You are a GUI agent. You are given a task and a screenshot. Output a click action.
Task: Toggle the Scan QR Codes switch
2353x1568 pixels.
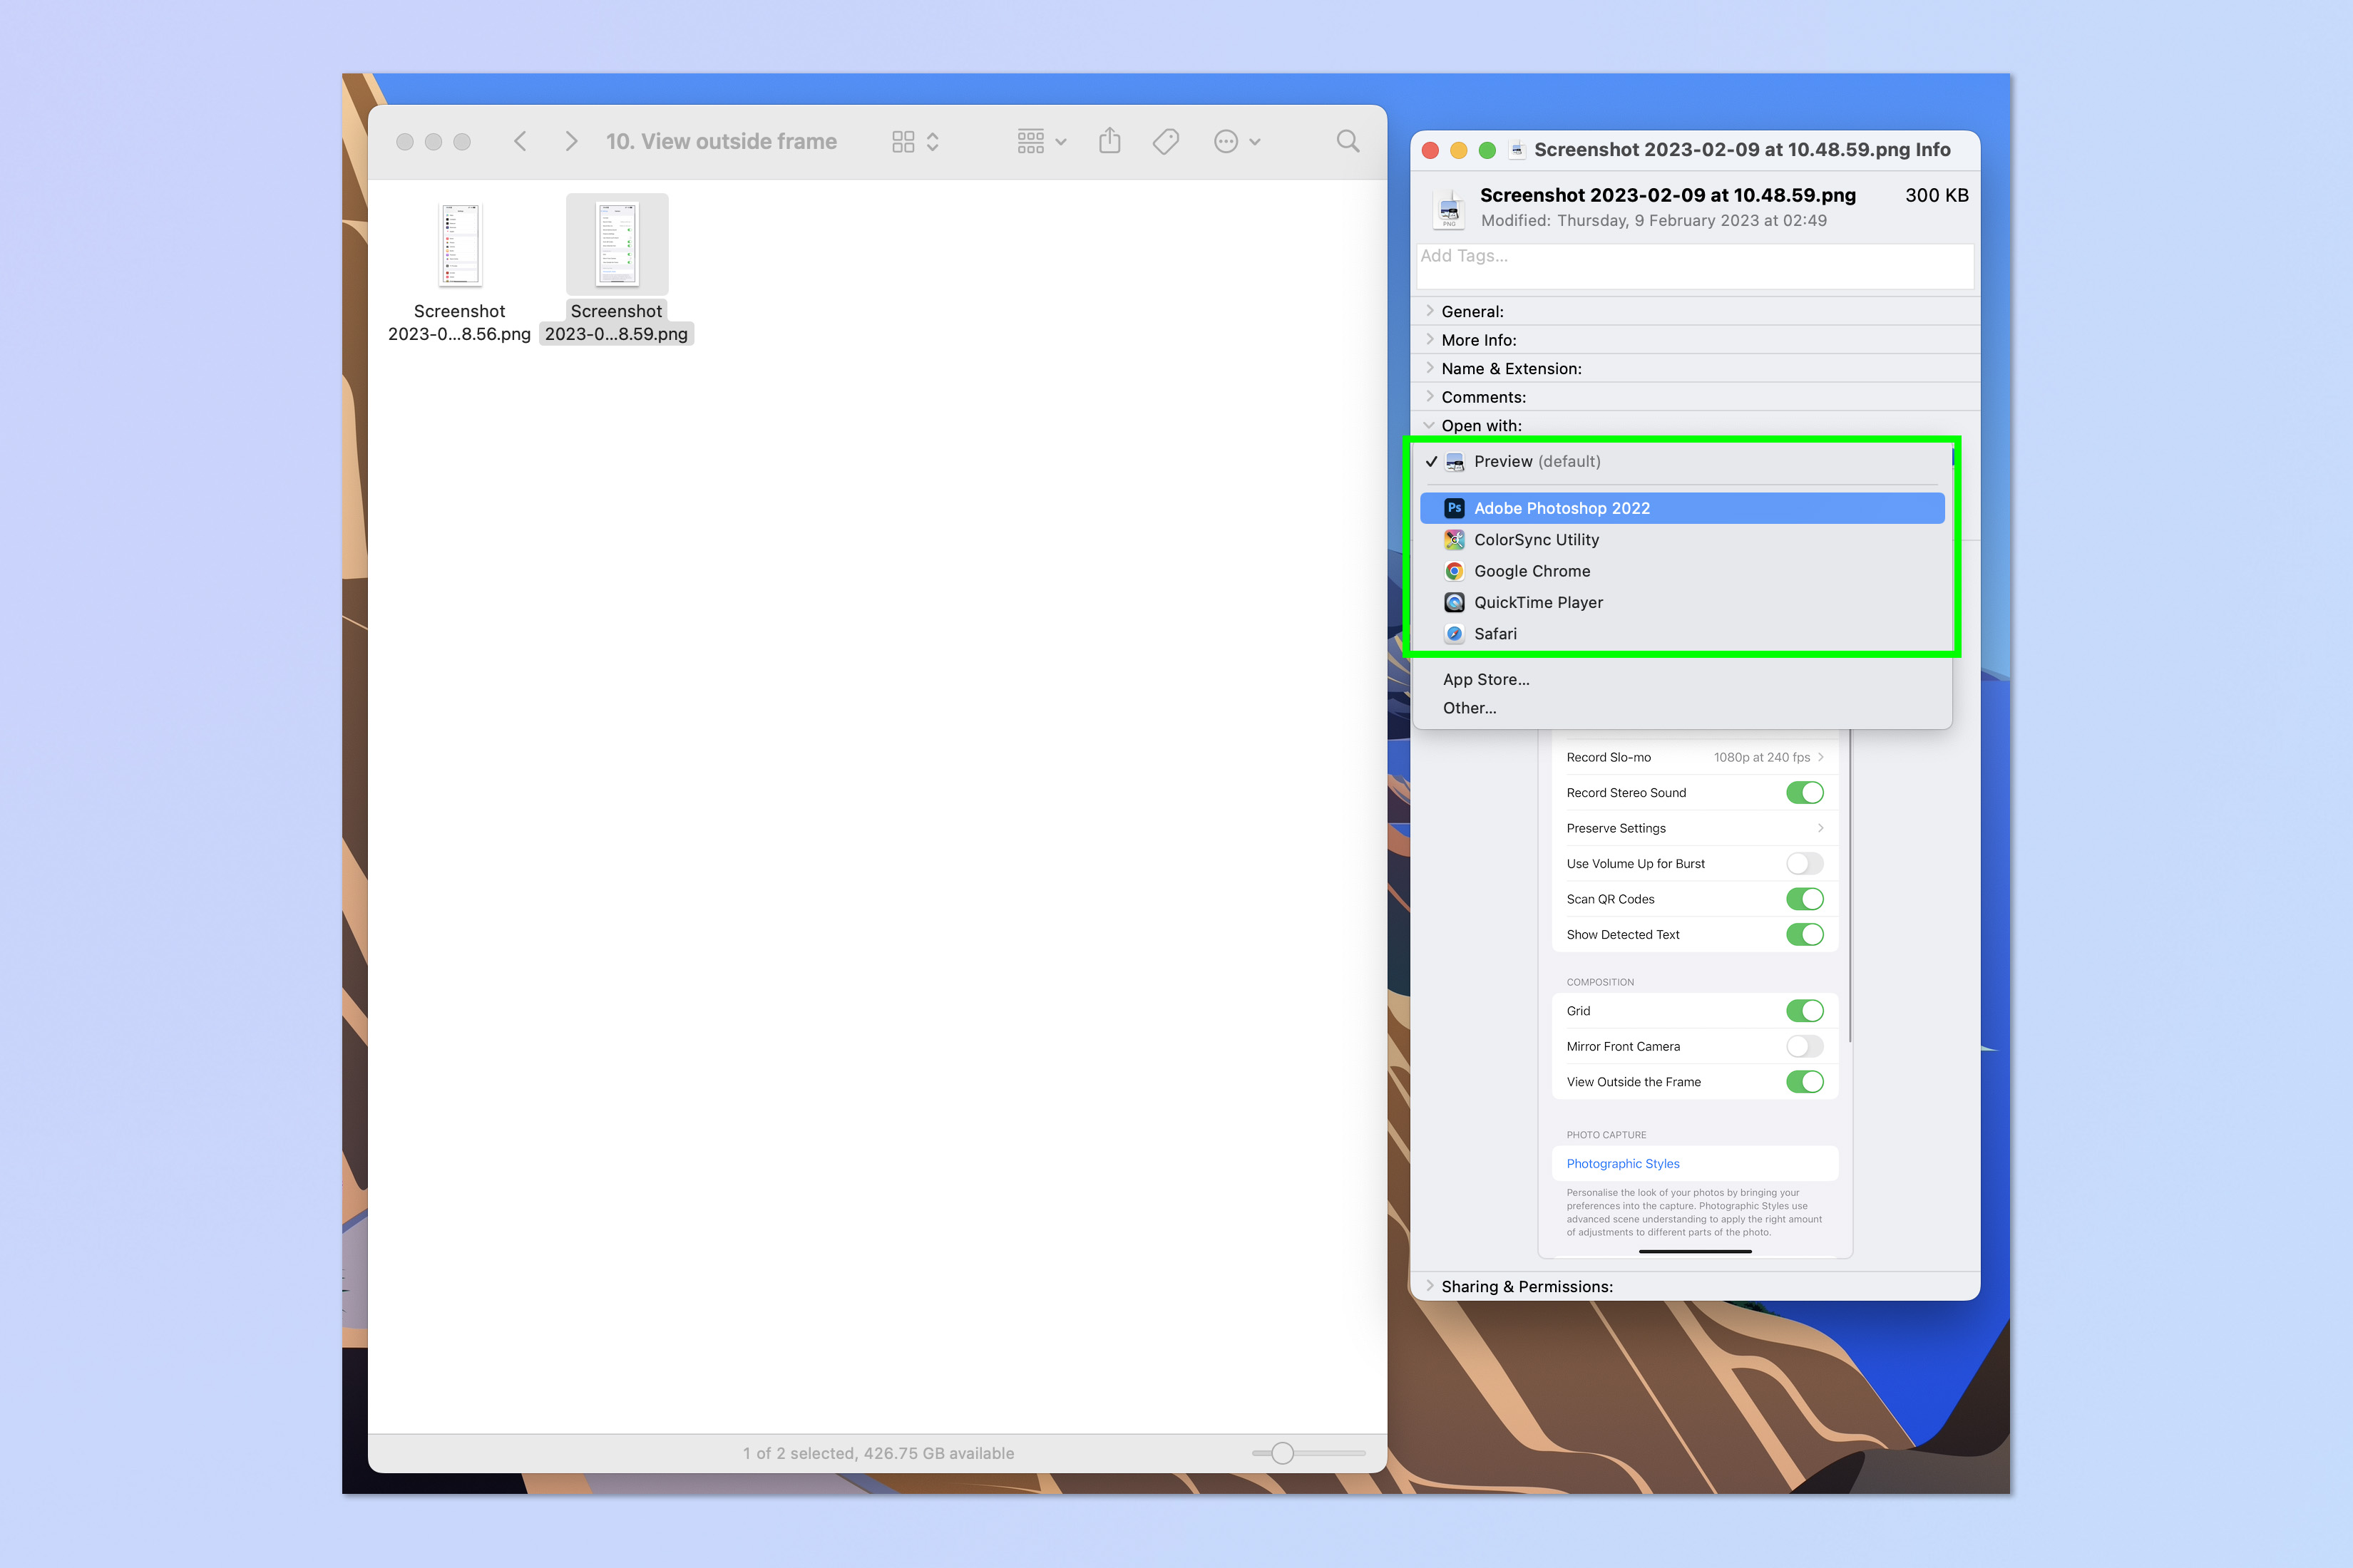(x=1805, y=898)
